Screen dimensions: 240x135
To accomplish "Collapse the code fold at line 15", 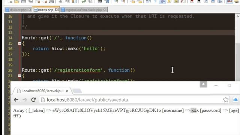I will [x=19, y=43].
